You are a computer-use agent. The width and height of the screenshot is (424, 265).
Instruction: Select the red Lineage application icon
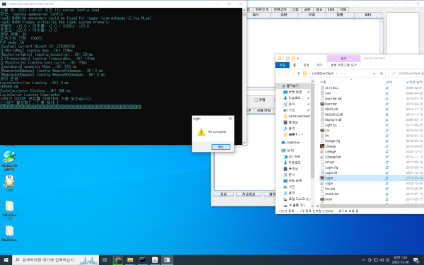pos(322,146)
